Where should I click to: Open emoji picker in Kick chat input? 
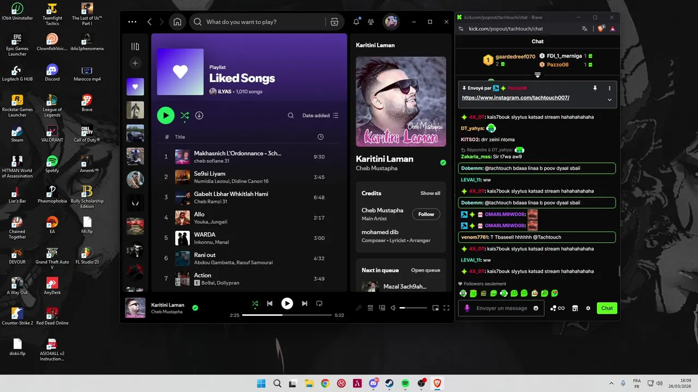point(535,308)
